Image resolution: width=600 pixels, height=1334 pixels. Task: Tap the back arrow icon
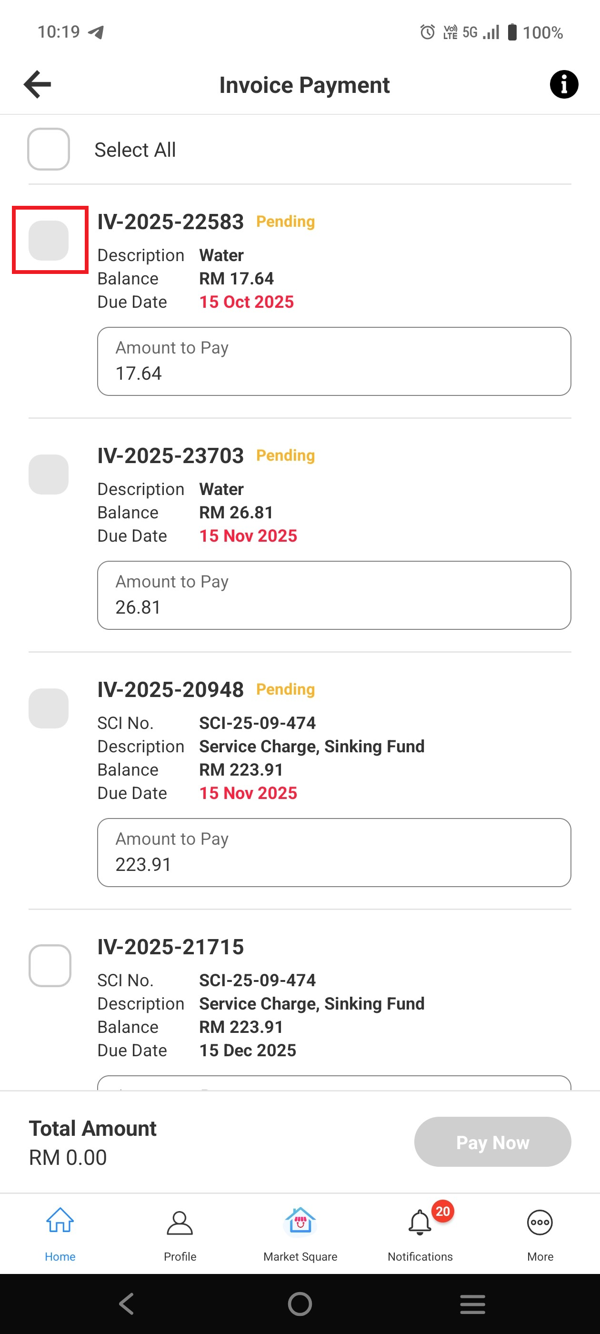pos(37,84)
